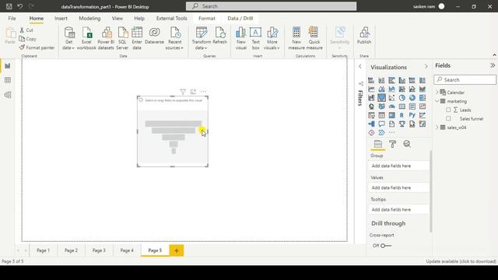Click the title bar Search box
The height and width of the screenshot is (280, 498).
[x=272, y=6]
